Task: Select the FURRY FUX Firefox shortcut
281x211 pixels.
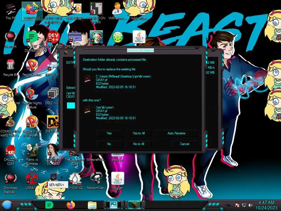Action: [32, 11]
